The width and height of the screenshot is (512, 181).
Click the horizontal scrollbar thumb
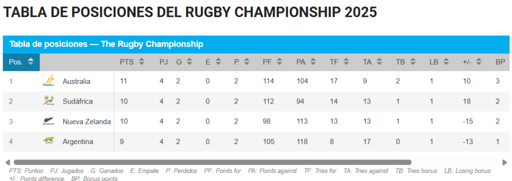tap(212, 162)
